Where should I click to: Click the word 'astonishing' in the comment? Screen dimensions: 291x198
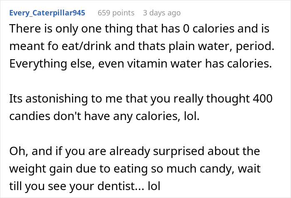(x=57, y=99)
